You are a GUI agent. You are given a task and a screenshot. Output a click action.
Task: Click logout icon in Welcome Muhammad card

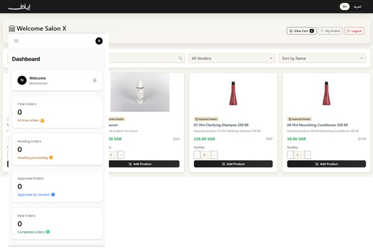95,80
